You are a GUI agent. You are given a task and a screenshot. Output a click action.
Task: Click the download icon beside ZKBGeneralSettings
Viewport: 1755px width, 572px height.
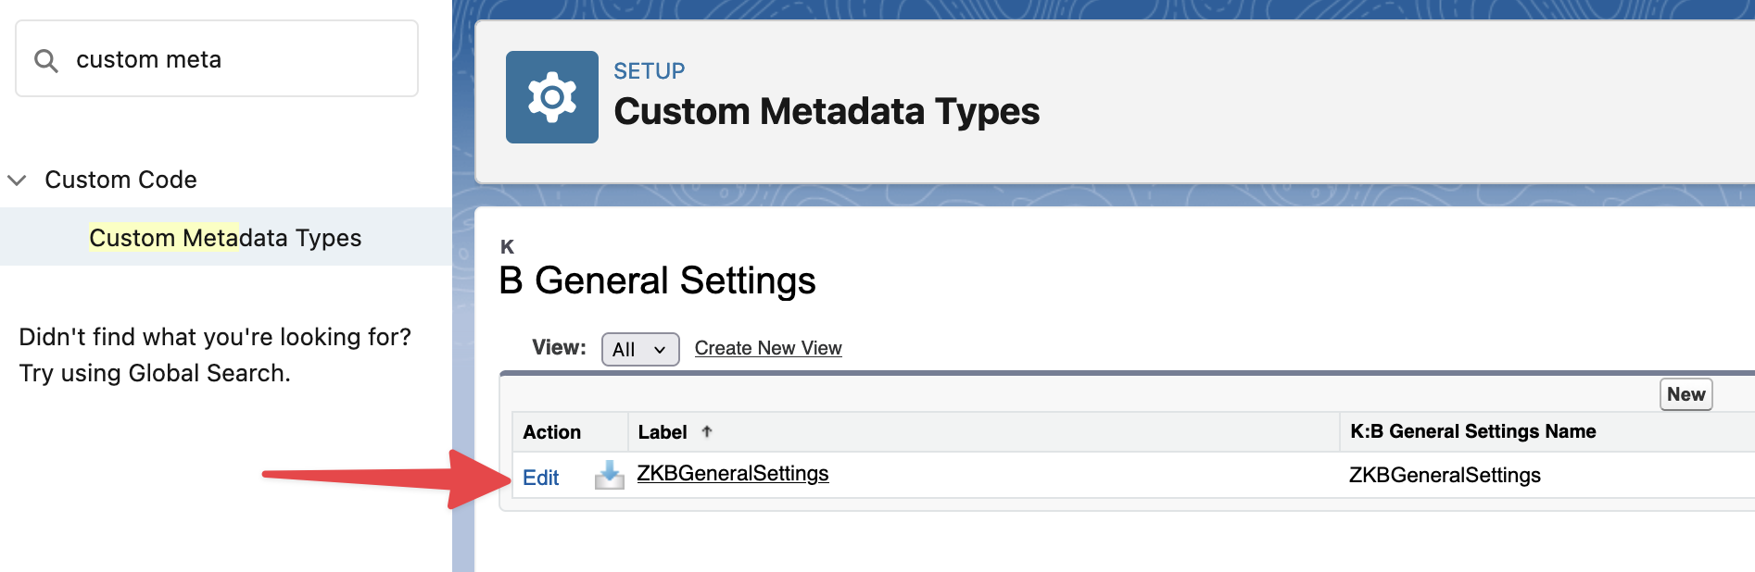[609, 475]
